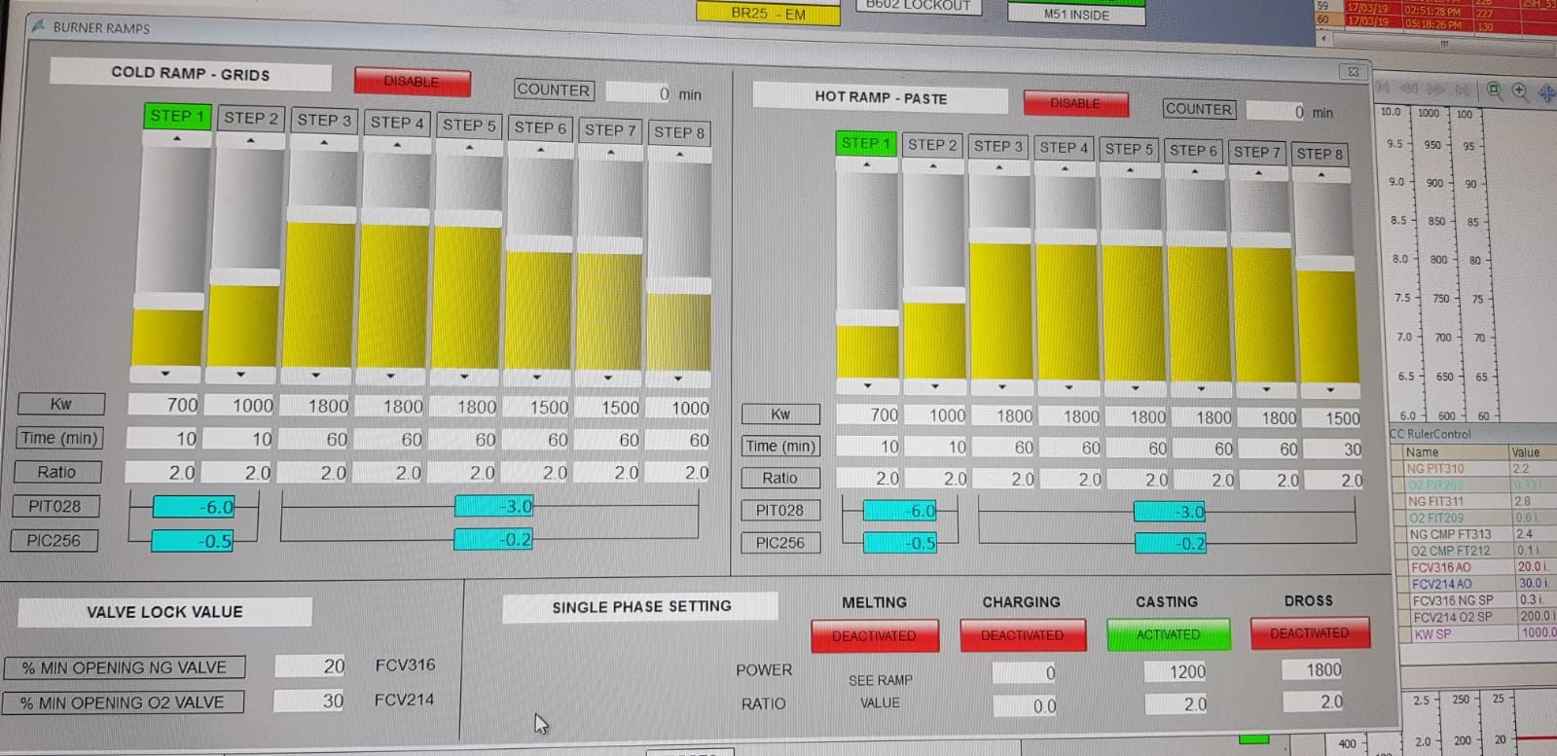This screenshot has width=1557, height=756.
Task: Jump to last record in trend toolbar
Action: (1462, 90)
